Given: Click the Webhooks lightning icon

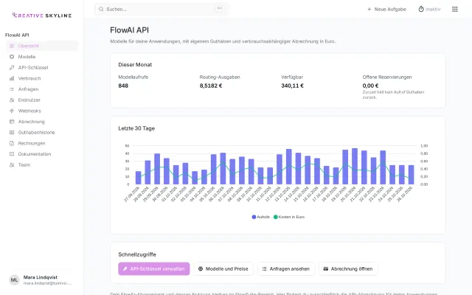Looking at the screenshot, I should (12, 111).
